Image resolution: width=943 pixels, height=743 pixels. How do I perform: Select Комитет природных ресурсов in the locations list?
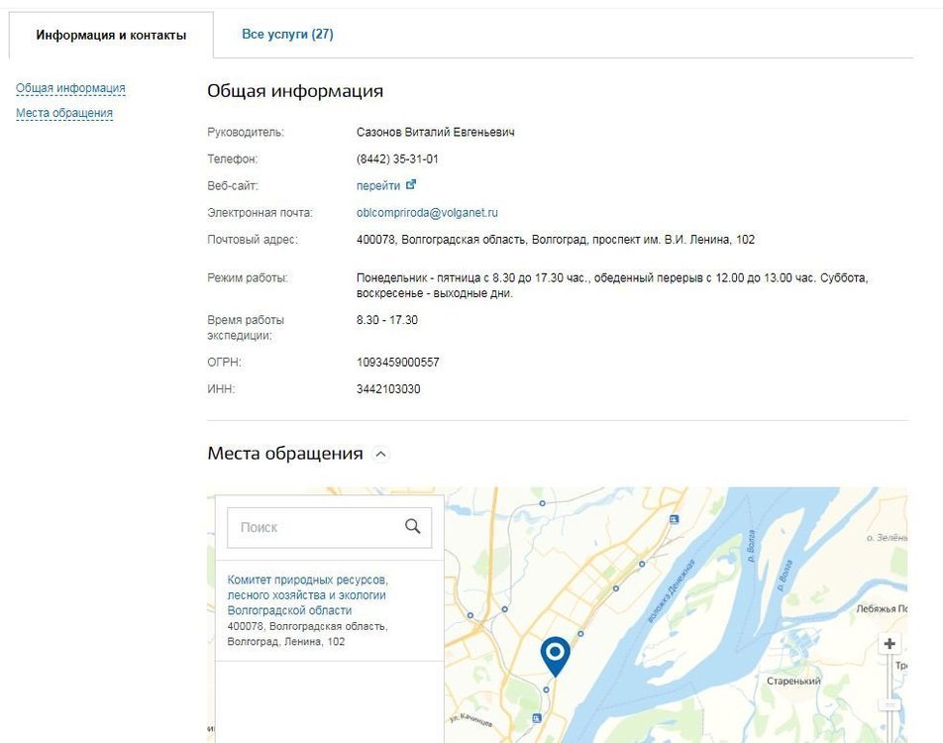tap(307, 594)
